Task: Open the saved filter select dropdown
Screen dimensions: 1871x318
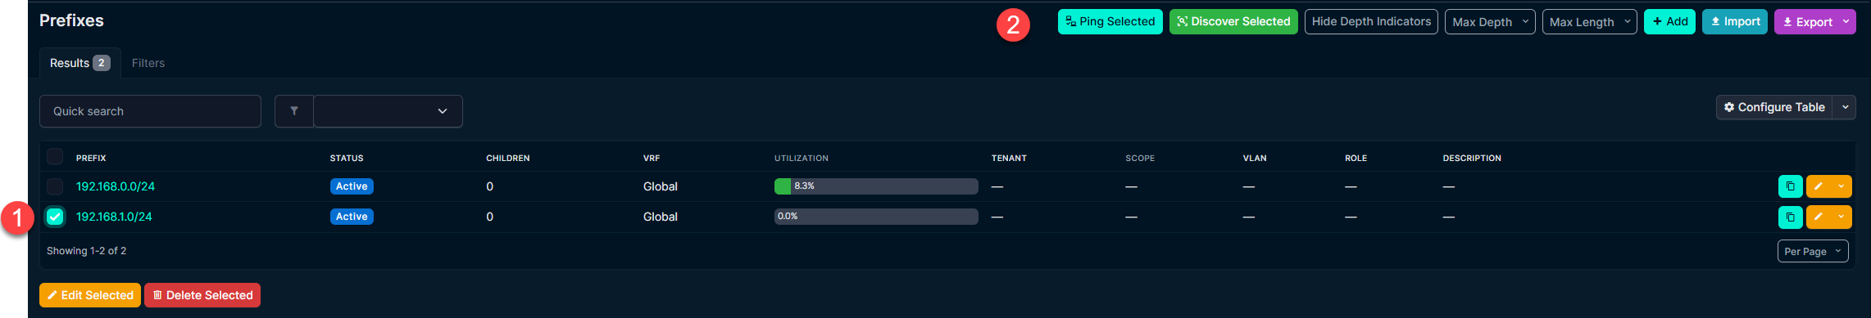Action: (x=388, y=111)
